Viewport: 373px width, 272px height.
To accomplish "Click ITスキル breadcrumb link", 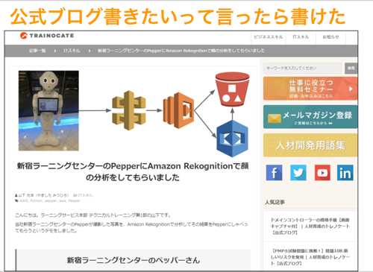I will [x=72, y=51].
